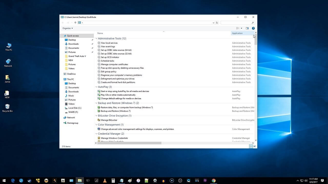Collapse the Color Management group
Image resolution: width=328 pixels, height=184 pixels.
tap(97, 125)
